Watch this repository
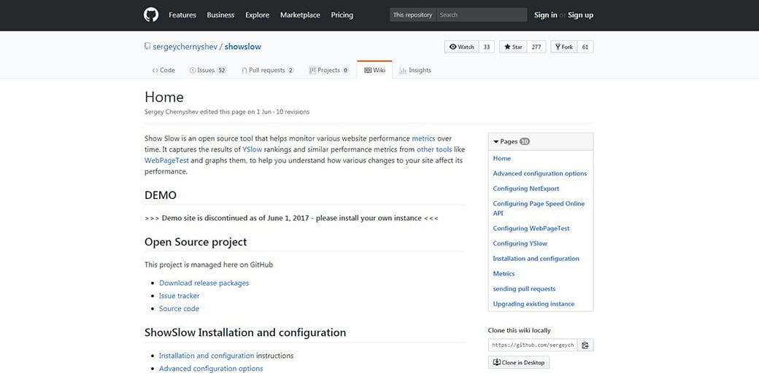Image resolution: width=759 pixels, height=376 pixels. tap(461, 47)
